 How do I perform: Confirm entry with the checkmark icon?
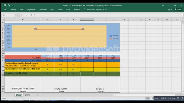pyautogui.click(x=27, y=15)
